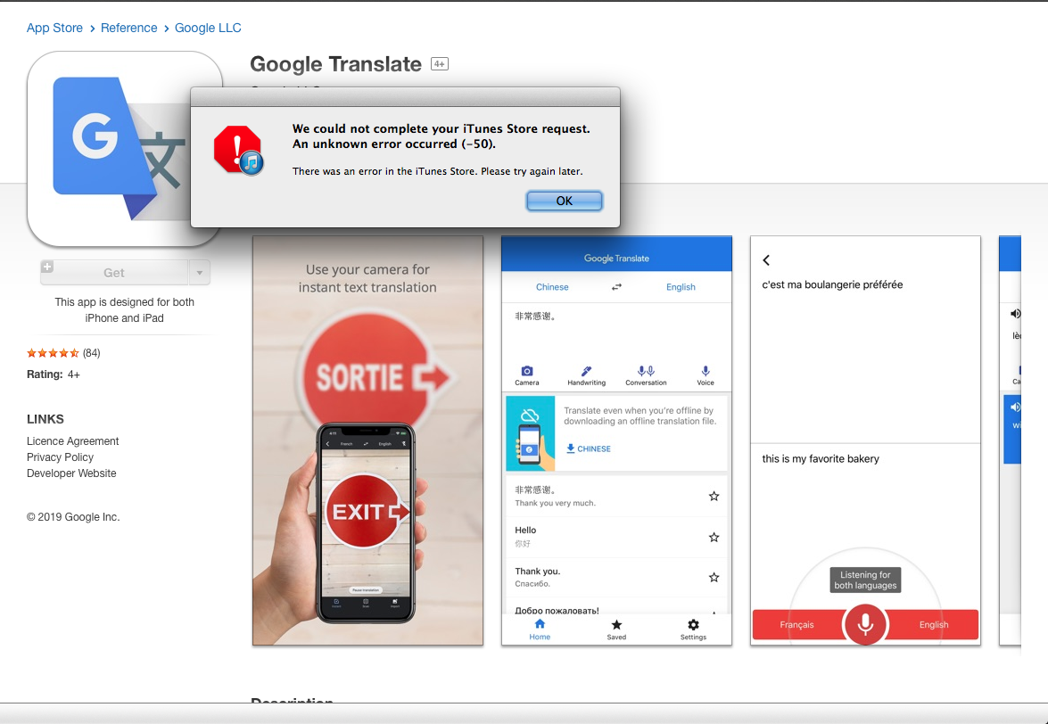The width and height of the screenshot is (1048, 724).
Task: Click the Voice microphone icon
Action: (x=706, y=371)
